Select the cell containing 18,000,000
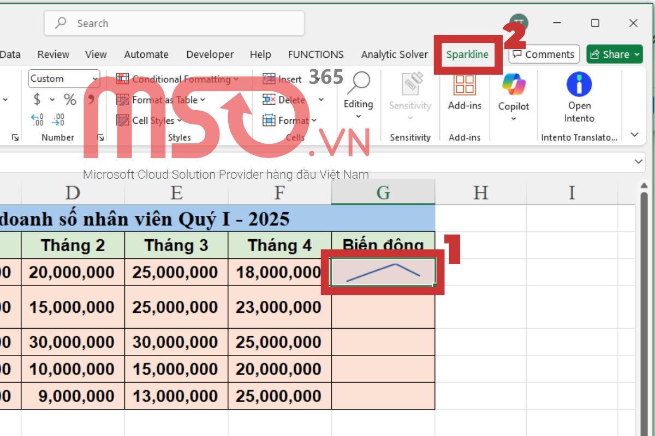The image size is (655, 436). pyautogui.click(x=280, y=272)
